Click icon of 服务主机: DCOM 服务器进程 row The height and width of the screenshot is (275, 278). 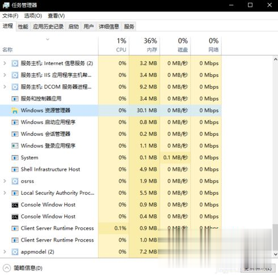(15, 87)
